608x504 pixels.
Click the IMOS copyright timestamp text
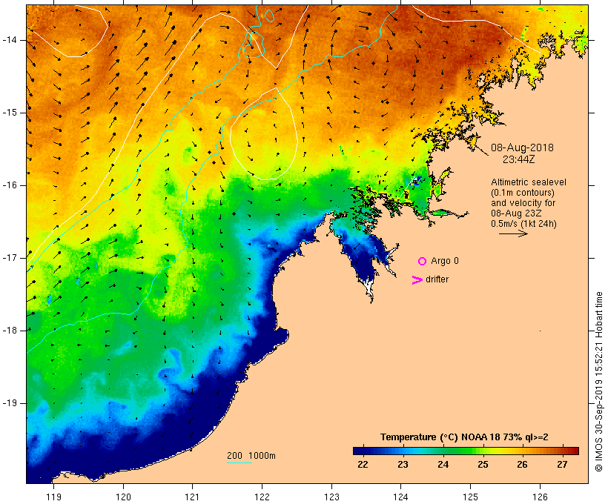(598, 382)
